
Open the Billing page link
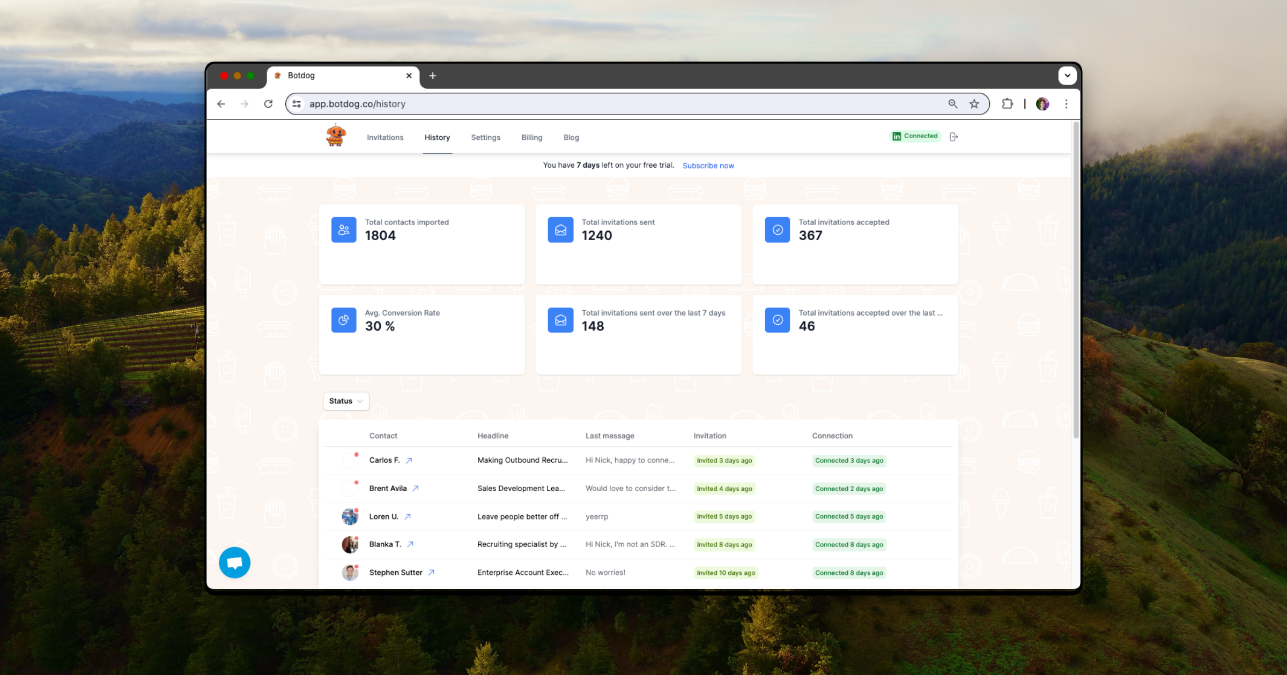tap(531, 138)
